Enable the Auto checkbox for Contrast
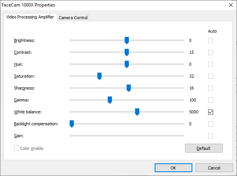 (210, 52)
